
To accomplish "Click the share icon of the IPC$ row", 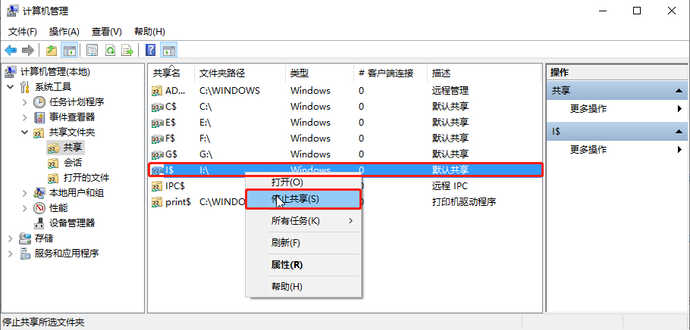I will pyautogui.click(x=157, y=186).
